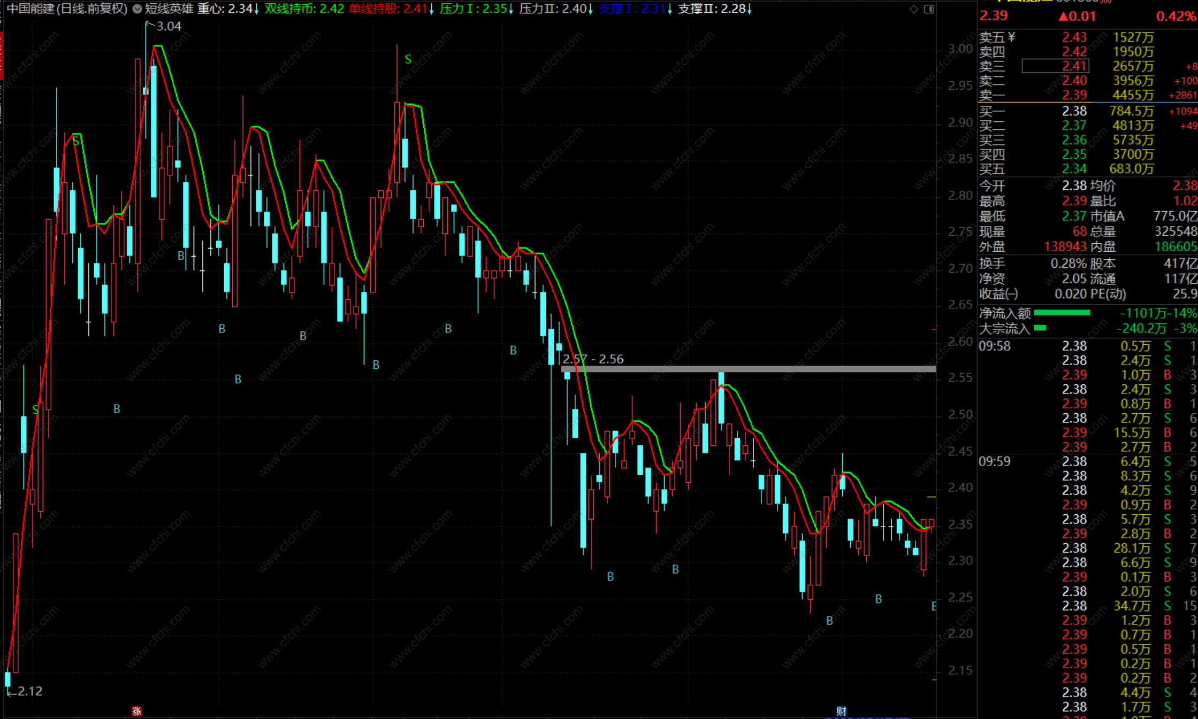Click the blue 财 event marker
1198x719 pixels.
click(x=842, y=711)
